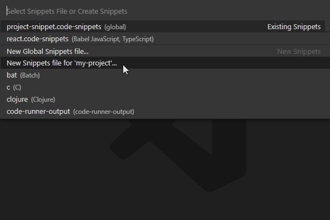The height and width of the screenshot is (220, 330).
Task: Click the Babel JavaScript, TypeScript description
Action: tap(113, 39)
